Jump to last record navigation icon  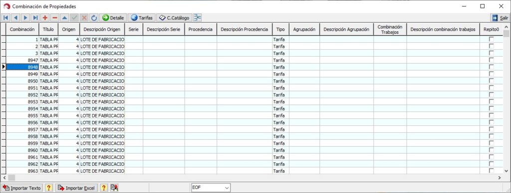(x=35, y=18)
